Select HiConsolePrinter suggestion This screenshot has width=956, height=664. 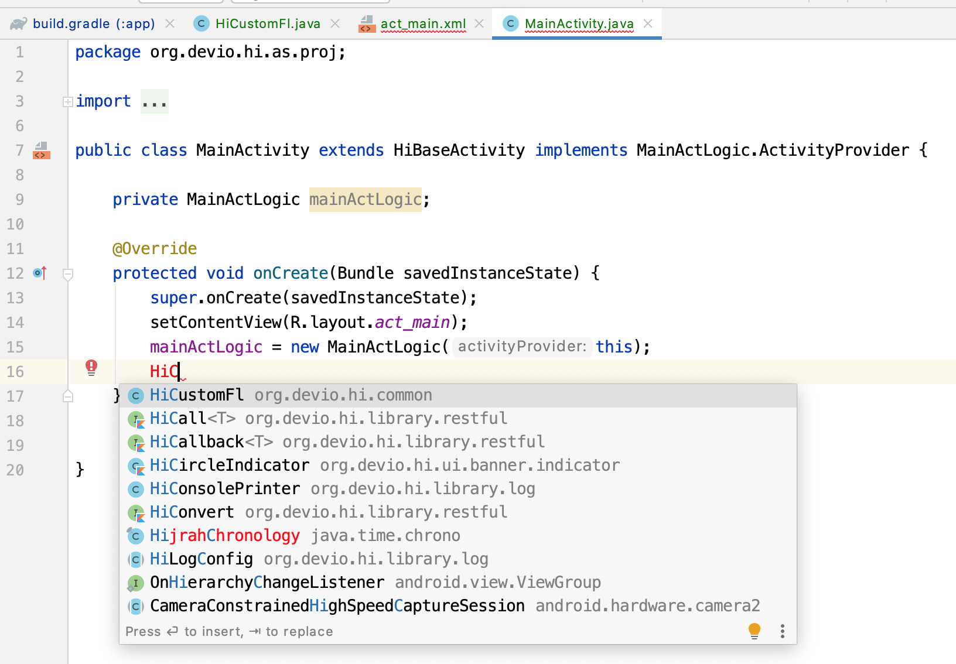[x=458, y=489]
